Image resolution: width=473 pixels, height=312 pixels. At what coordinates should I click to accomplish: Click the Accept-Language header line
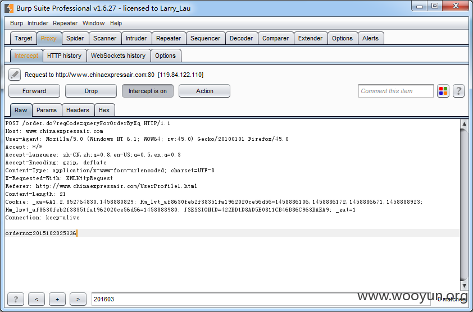[x=93, y=155]
